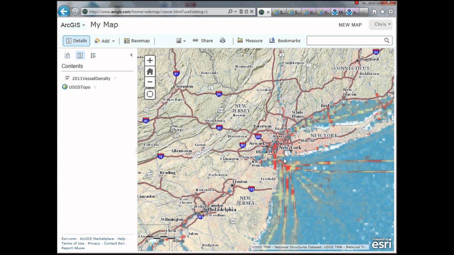The height and width of the screenshot is (255, 454).
Task: Refresh the page in address bar
Action: 246,12
